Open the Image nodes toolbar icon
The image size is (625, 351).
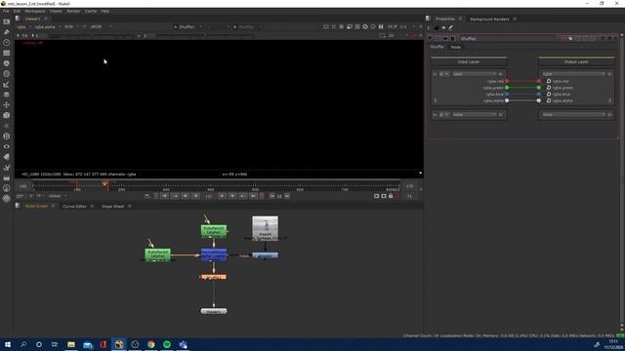(7, 21)
